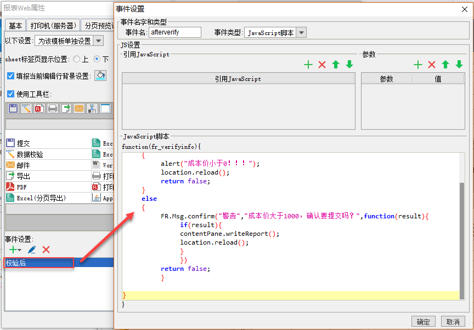The image size is (474, 330).
Task: Click the printer toolbar icon
Action: point(52,108)
